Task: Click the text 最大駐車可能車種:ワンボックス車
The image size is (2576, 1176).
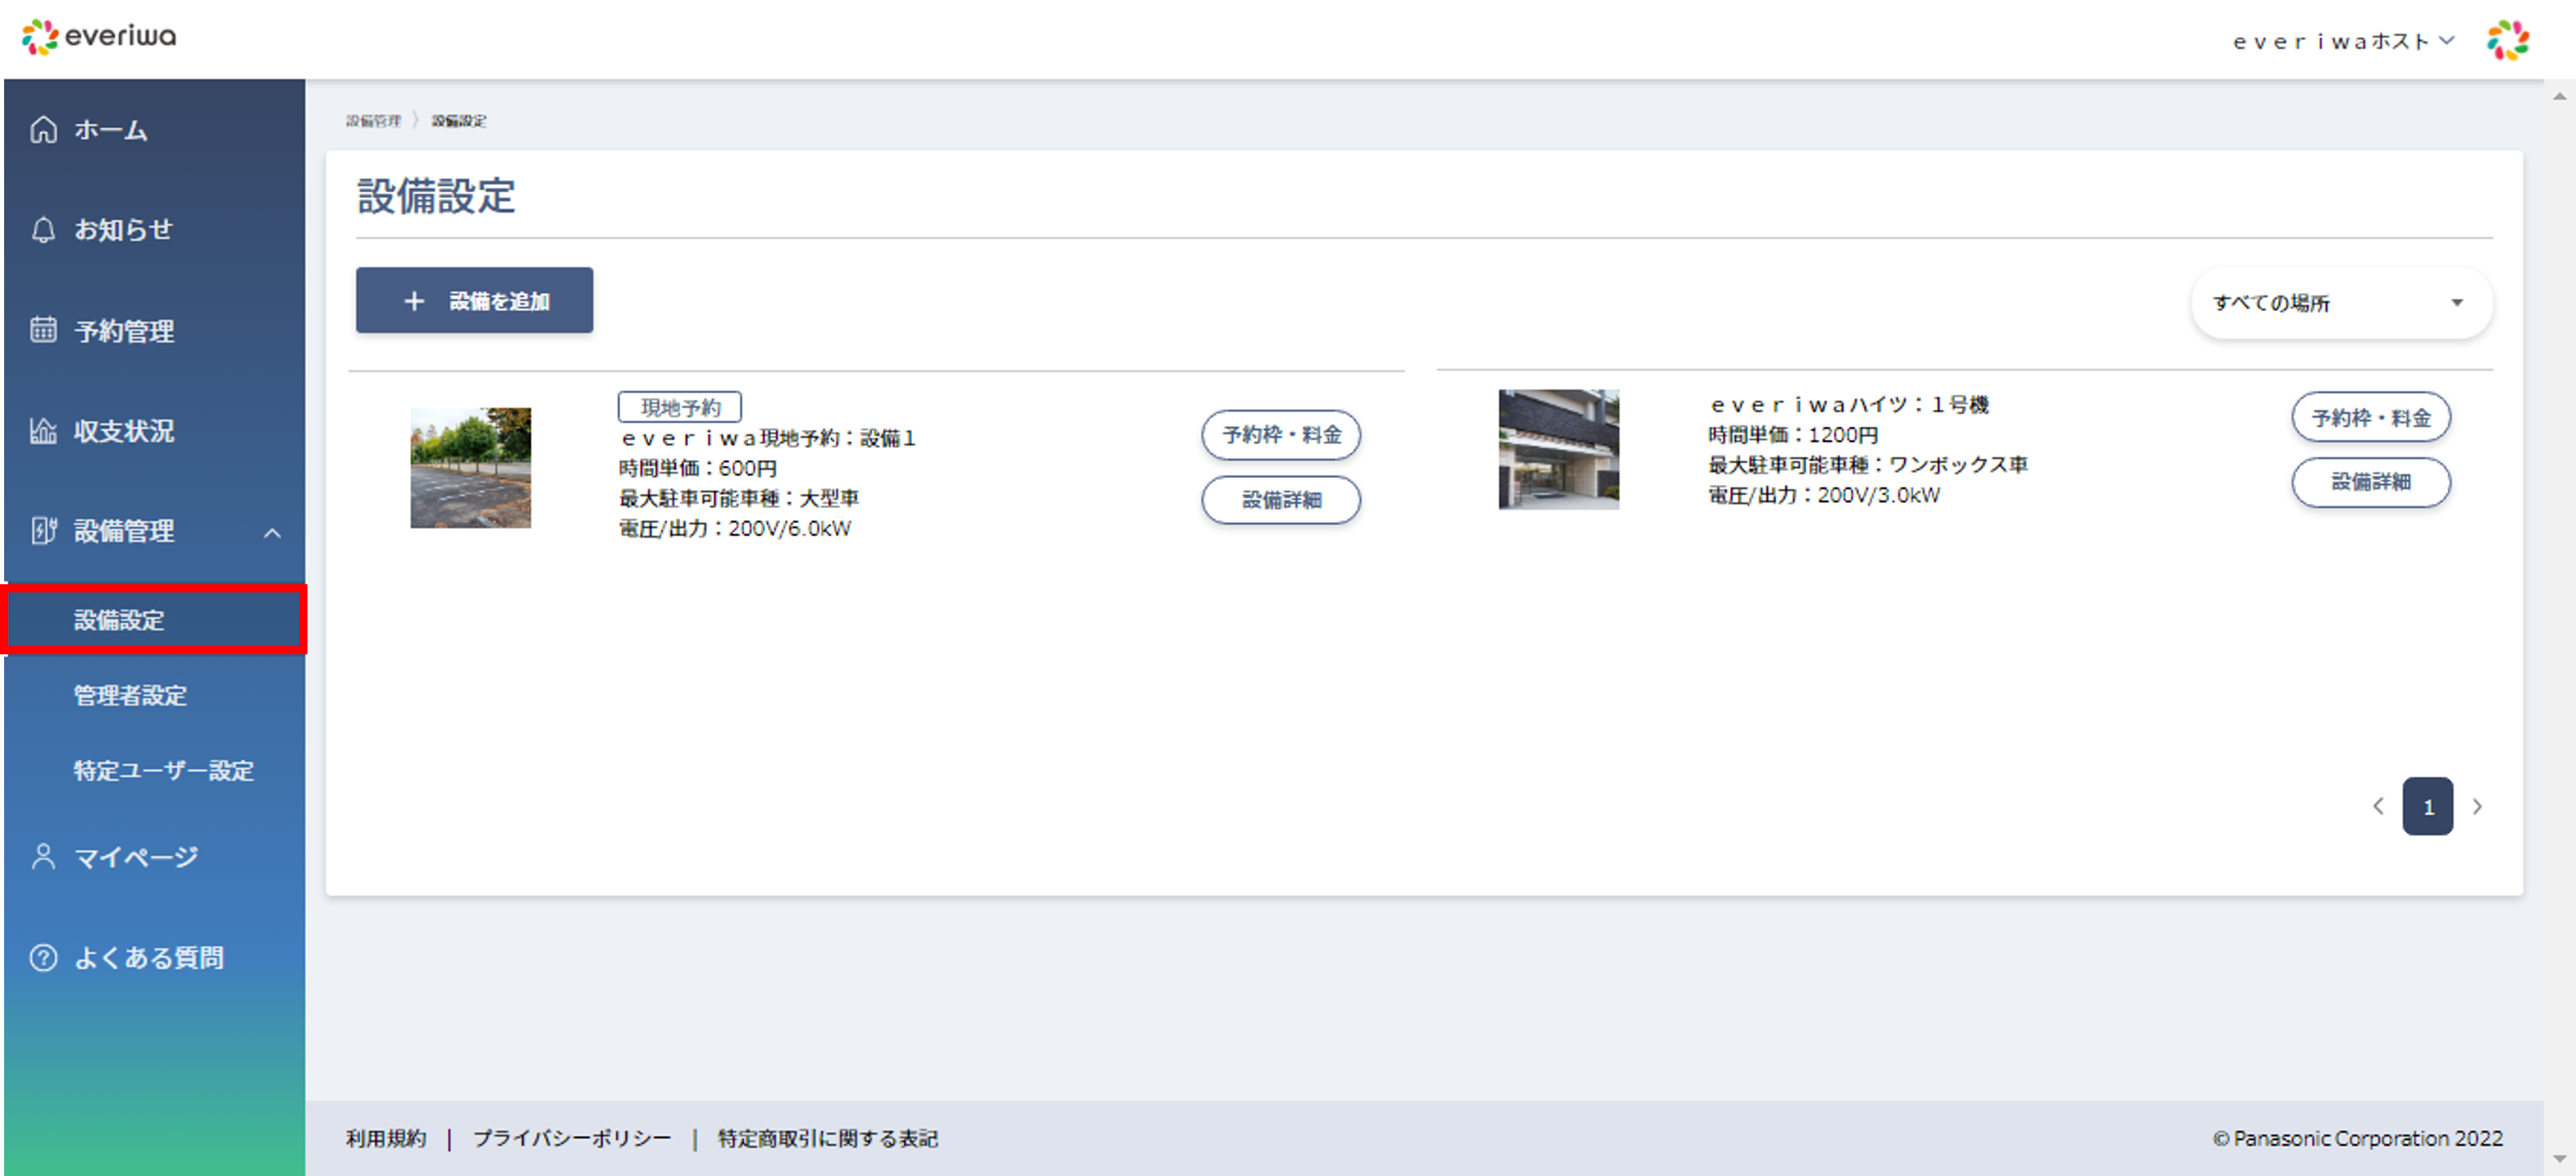Action: click(1868, 464)
